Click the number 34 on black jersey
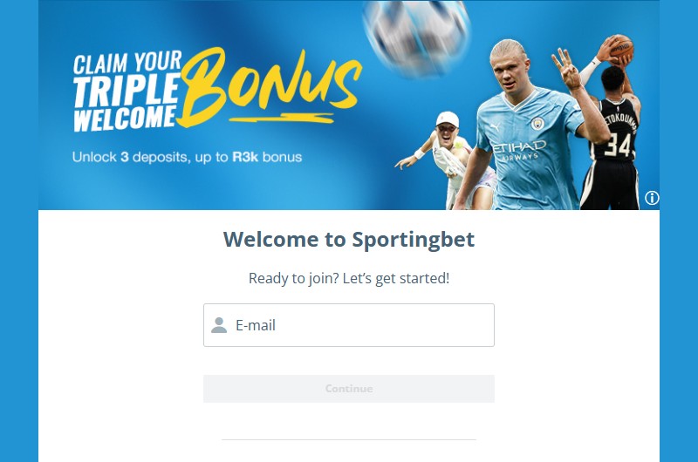This screenshot has height=462, width=698. 617,145
